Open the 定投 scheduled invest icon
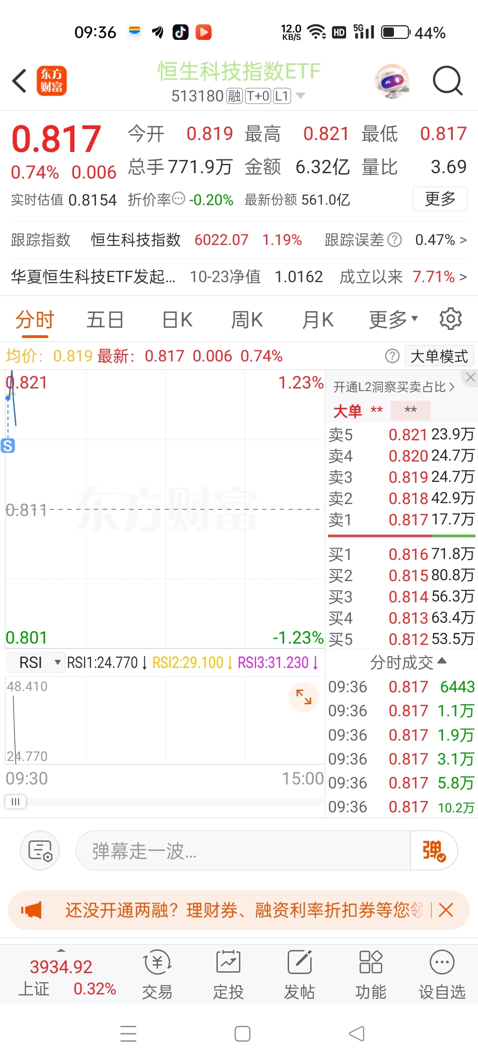 (x=228, y=974)
